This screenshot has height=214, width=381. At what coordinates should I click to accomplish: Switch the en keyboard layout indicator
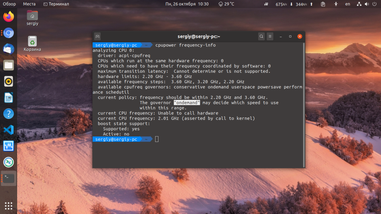(348, 4)
